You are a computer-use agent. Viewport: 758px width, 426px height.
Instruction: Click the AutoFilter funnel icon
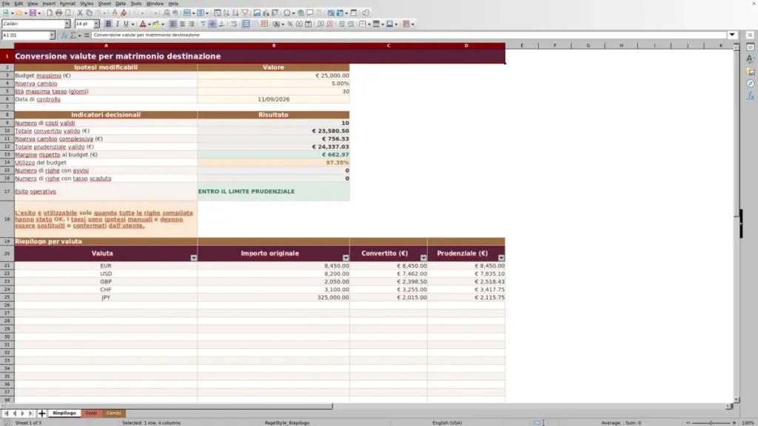[x=245, y=13]
